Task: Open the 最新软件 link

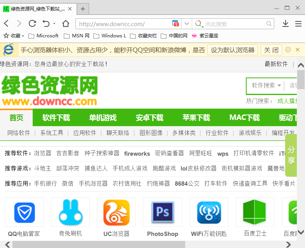Action: click(x=276, y=64)
